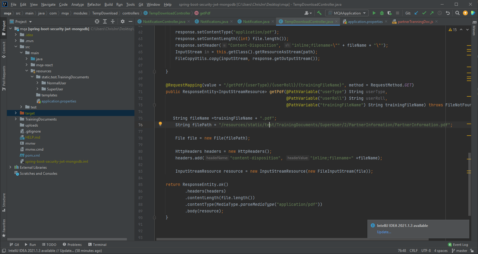Click the Debug bug icon
Screen dimensions: 478x254
pyautogui.click(x=382, y=13)
